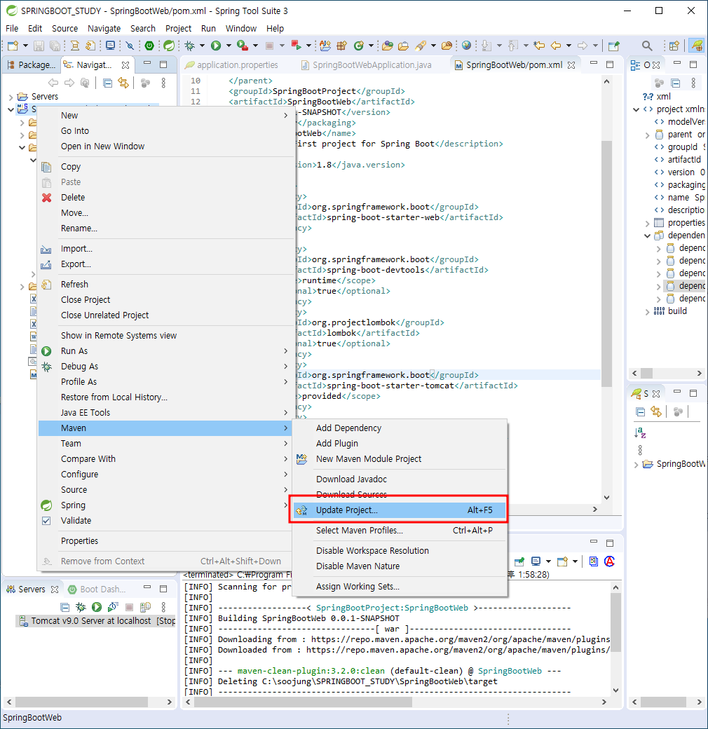Debug the server in Servers view
The height and width of the screenshot is (729, 708).
[x=81, y=607]
